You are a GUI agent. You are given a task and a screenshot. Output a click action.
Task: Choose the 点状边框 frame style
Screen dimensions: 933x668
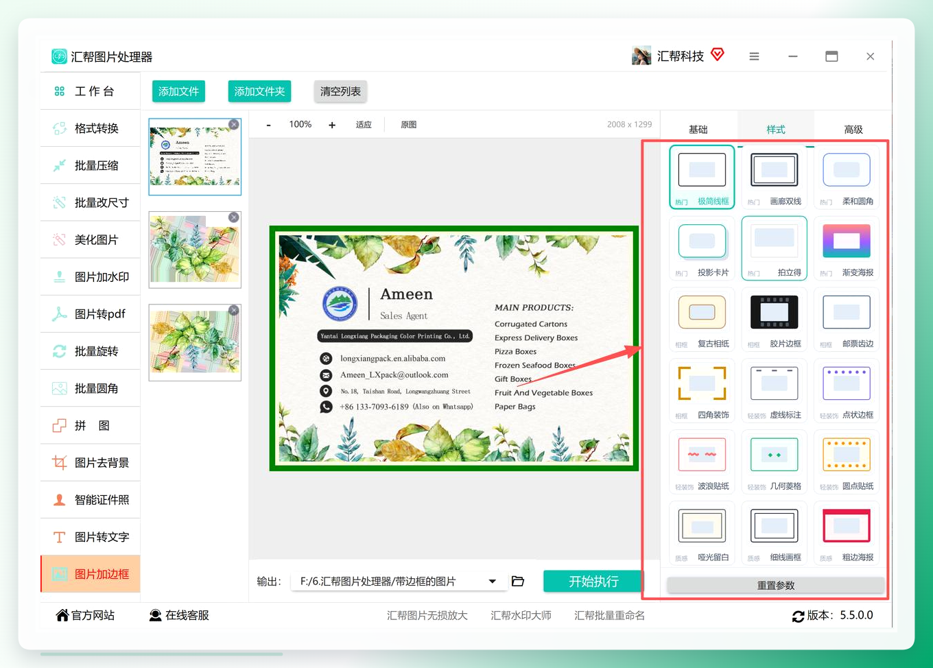(x=847, y=390)
